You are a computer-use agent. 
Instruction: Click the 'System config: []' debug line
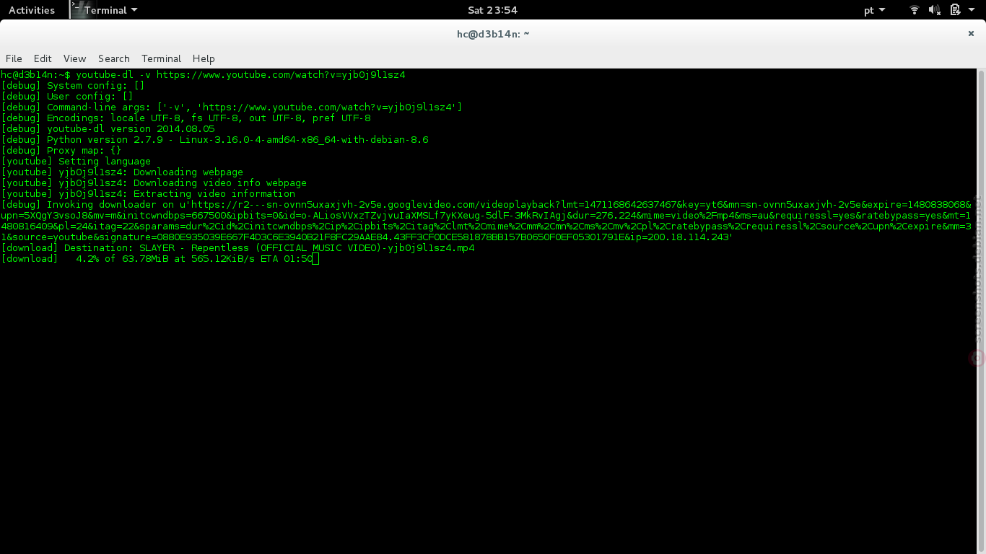pos(73,85)
